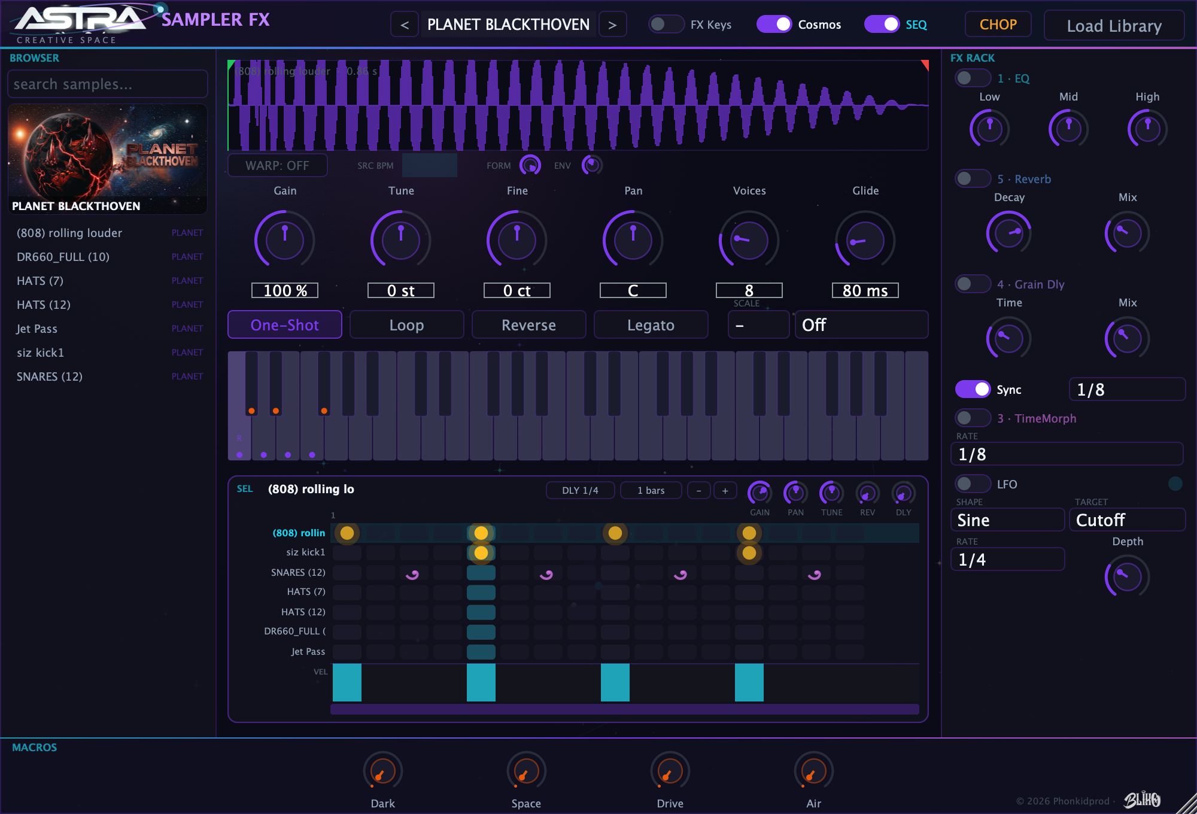Select Loop playback mode
This screenshot has height=814, width=1197.
407,324
